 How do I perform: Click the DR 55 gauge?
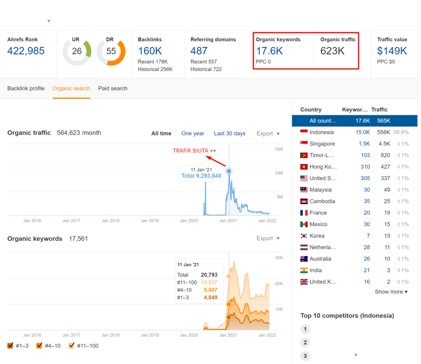pos(111,51)
